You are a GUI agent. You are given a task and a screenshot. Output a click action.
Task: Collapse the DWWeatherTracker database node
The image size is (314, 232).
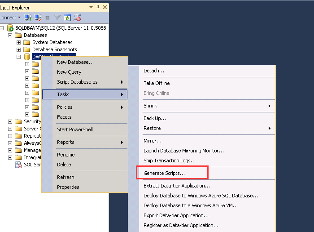click(19, 57)
